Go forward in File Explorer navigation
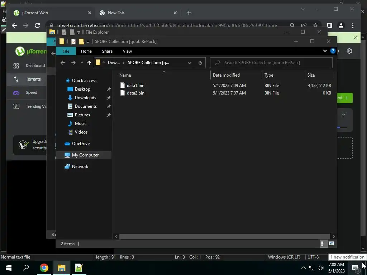Viewport: 367px width, 275px height. coord(73,63)
